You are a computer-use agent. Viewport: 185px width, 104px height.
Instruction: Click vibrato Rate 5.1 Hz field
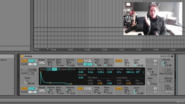[x=169, y=73]
